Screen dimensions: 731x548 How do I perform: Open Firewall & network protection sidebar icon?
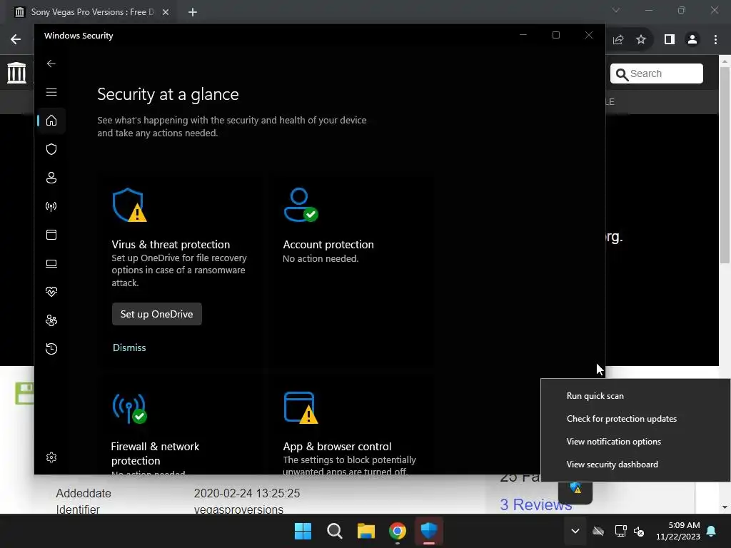pos(51,206)
